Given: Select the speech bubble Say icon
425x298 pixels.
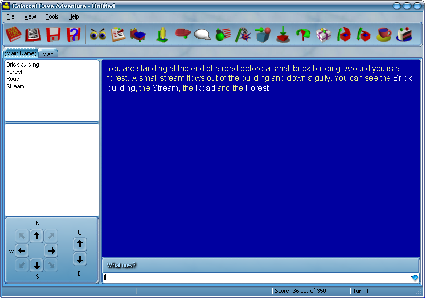Looking at the screenshot, I should coord(202,34).
